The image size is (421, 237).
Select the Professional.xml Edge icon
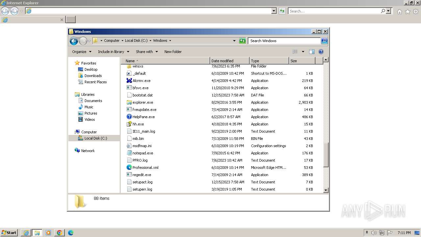point(129,168)
